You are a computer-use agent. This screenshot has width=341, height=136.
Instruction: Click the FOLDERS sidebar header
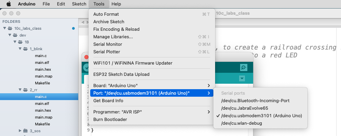click(11, 22)
